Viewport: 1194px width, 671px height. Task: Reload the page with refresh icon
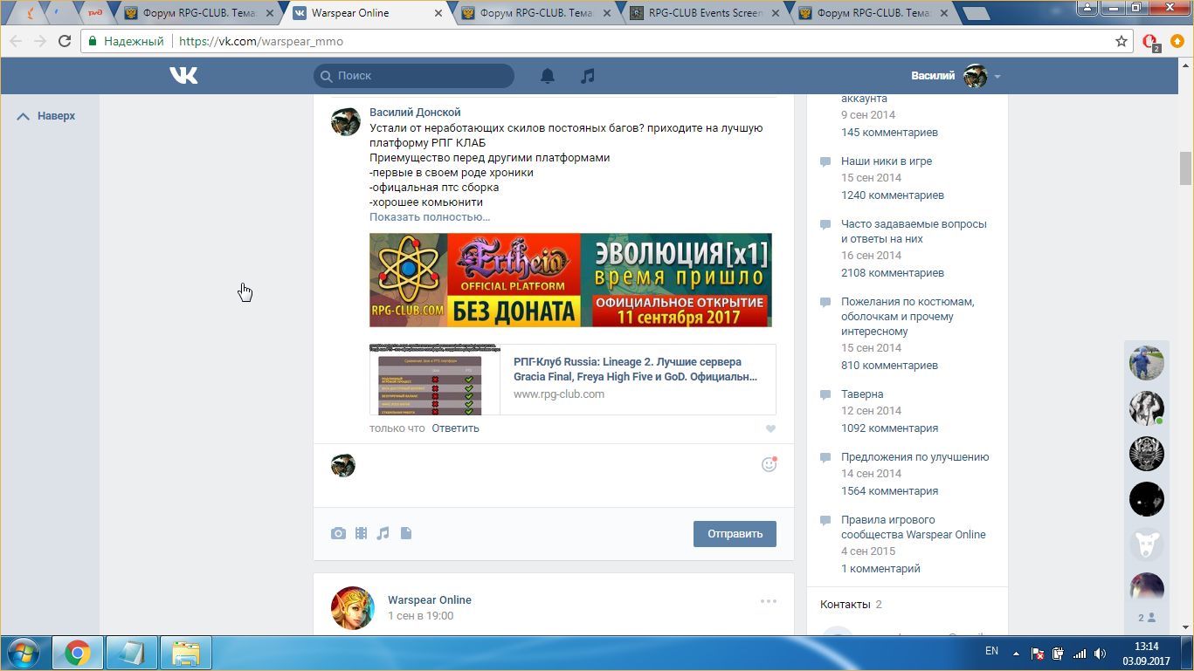tap(65, 41)
